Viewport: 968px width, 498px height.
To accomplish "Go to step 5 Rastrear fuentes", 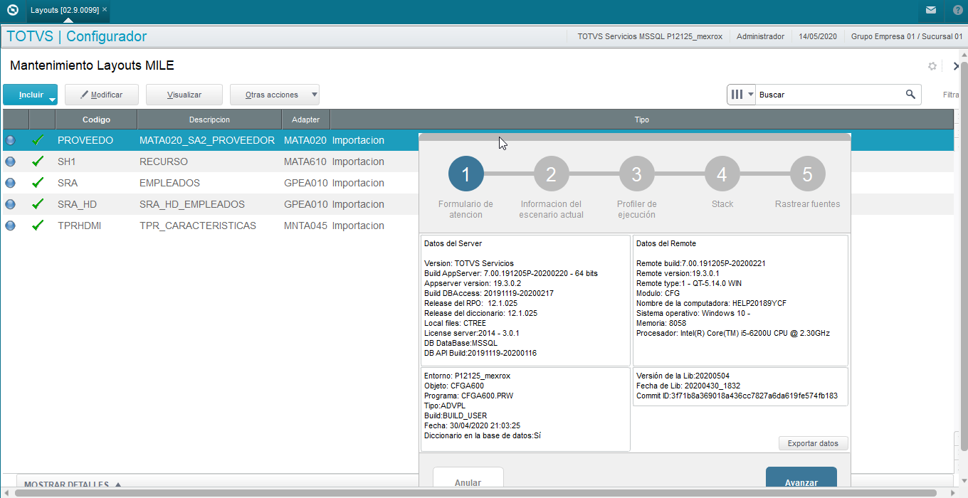I will click(807, 174).
